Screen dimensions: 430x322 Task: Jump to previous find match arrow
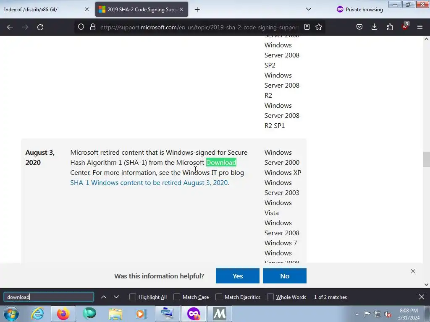tap(104, 297)
